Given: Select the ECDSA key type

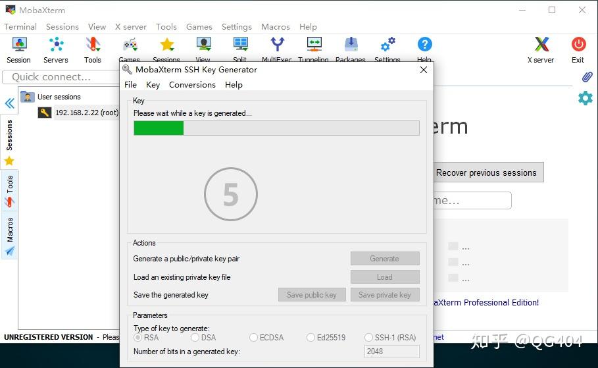Looking at the screenshot, I should tap(254, 338).
